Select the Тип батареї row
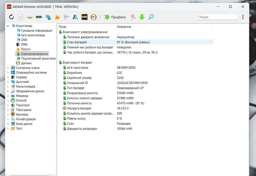256x176 pixels. 137,88
